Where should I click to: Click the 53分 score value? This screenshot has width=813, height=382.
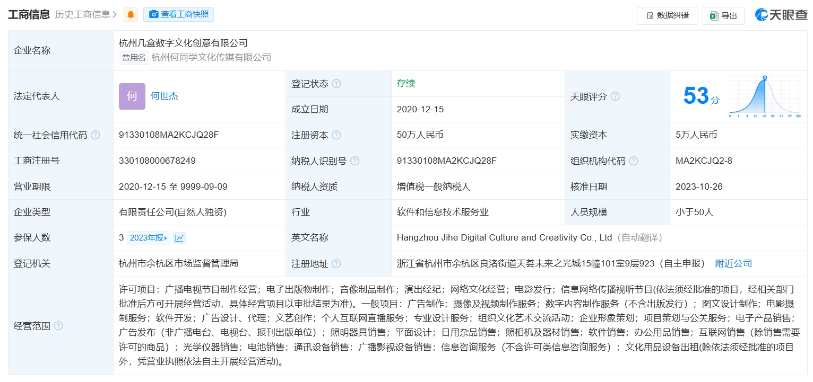(701, 96)
